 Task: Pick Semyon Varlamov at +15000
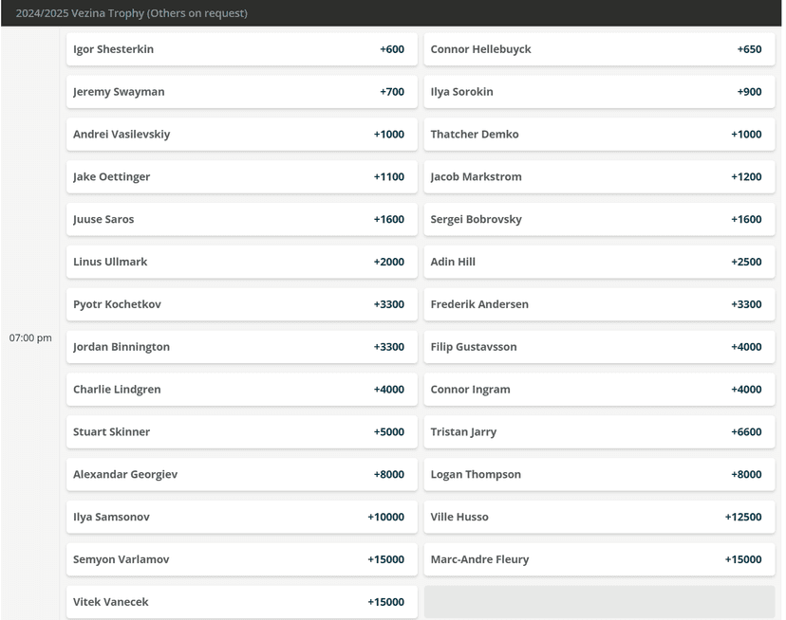242,560
